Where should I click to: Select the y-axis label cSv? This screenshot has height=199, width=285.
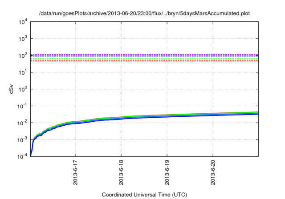[11, 89]
